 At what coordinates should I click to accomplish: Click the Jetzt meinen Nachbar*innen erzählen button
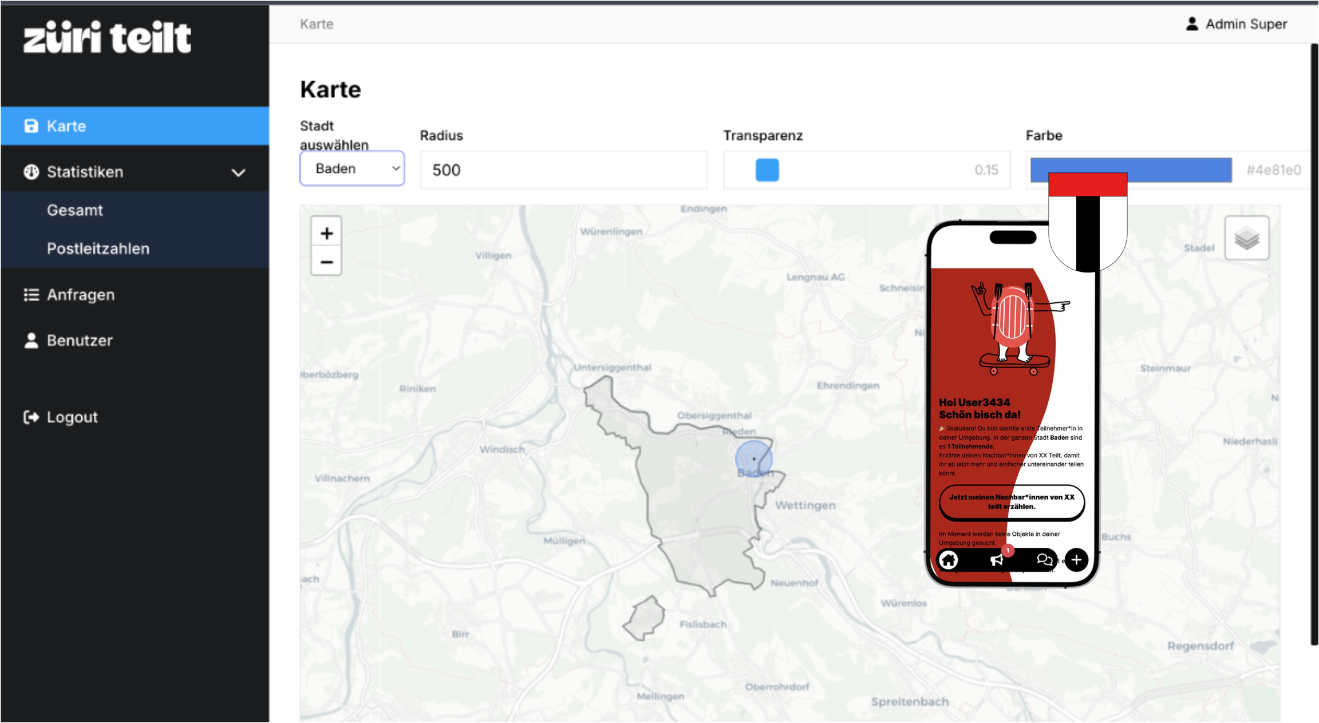(x=1012, y=502)
